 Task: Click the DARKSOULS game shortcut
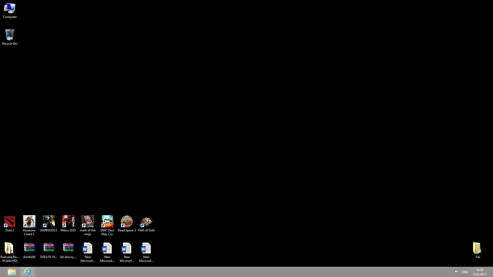[49, 222]
